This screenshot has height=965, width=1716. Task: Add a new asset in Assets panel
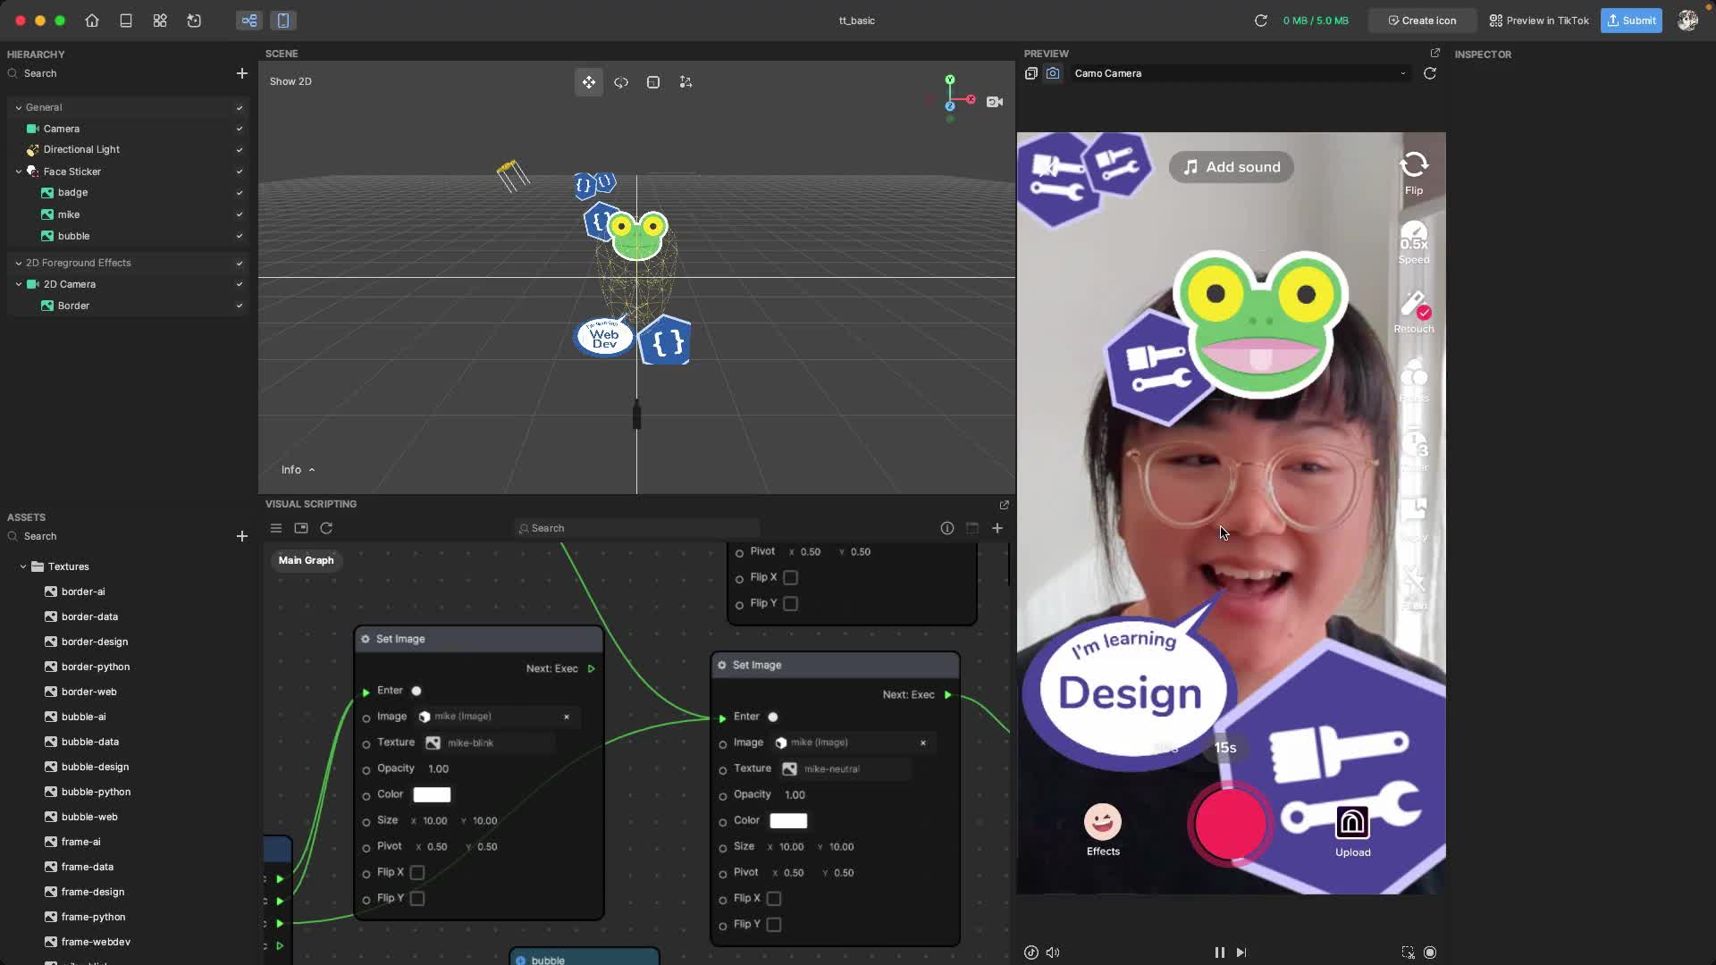241,536
